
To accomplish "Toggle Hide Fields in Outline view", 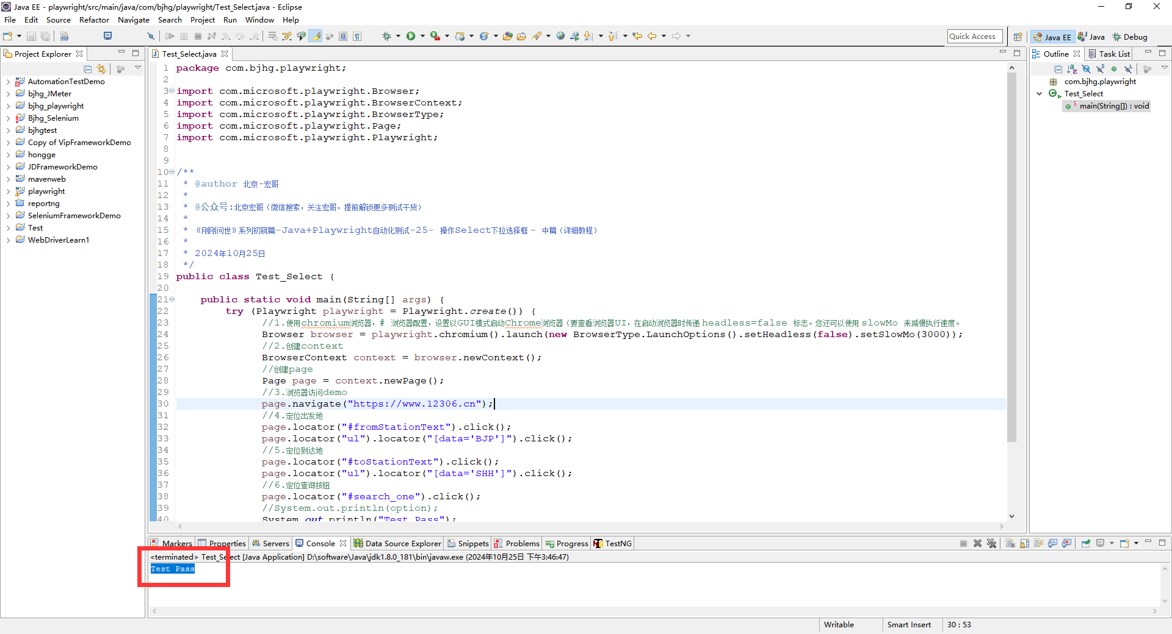I will click(x=1086, y=69).
